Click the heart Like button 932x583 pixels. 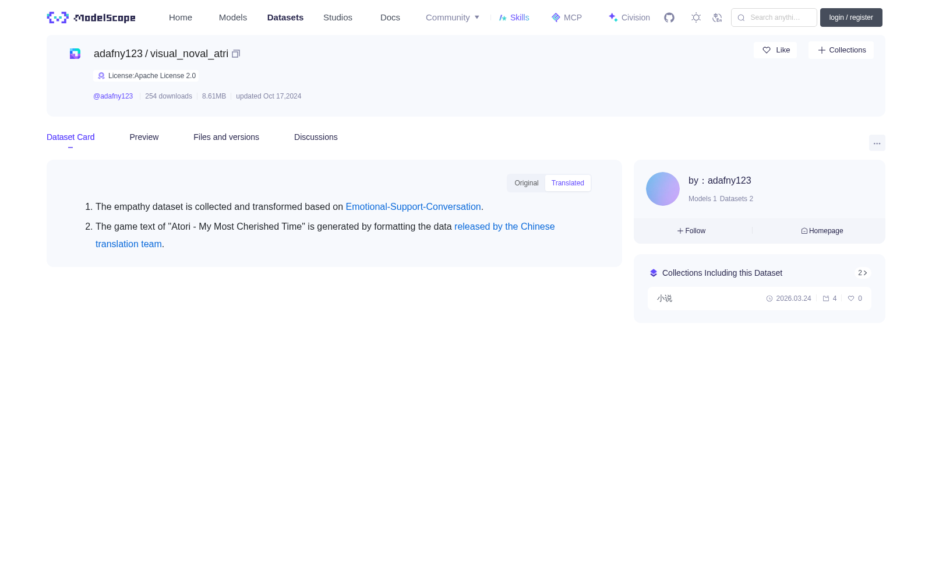[x=775, y=50]
